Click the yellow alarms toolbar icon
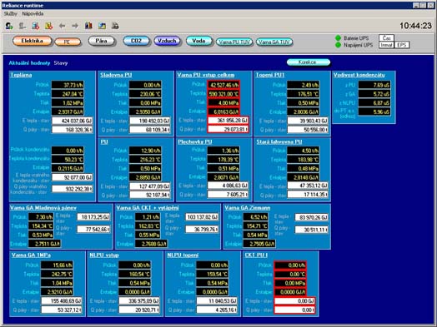The image size is (437, 327). [48, 26]
